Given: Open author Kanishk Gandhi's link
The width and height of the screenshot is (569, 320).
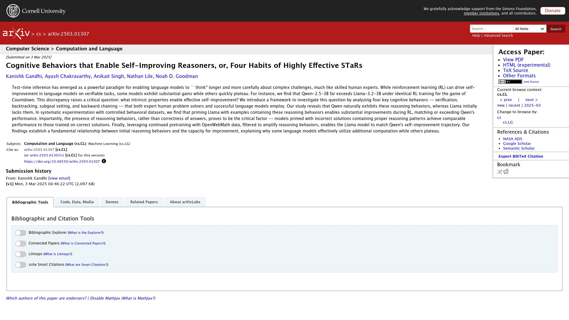Looking at the screenshot, I should pyautogui.click(x=24, y=76).
